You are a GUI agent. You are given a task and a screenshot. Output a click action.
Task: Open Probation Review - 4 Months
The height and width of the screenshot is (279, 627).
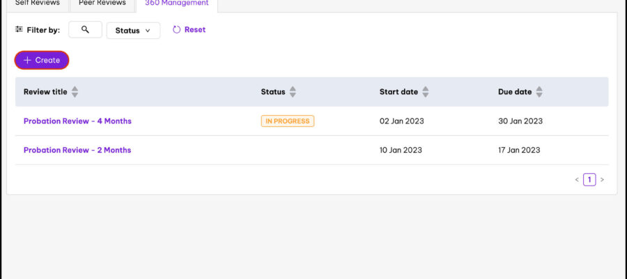pos(77,121)
